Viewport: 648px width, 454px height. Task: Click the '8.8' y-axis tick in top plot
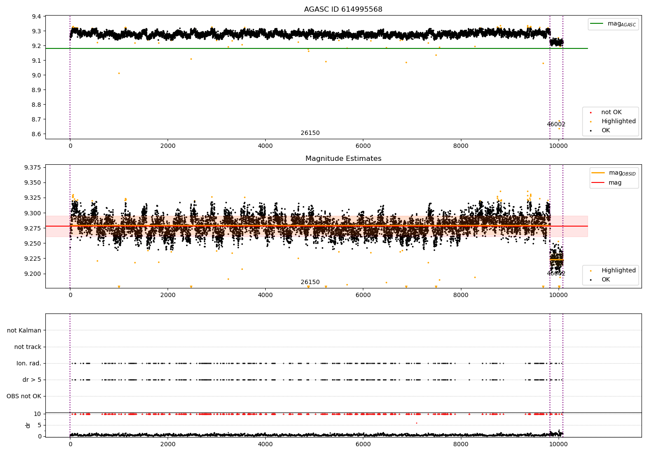pyautogui.click(x=37, y=105)
